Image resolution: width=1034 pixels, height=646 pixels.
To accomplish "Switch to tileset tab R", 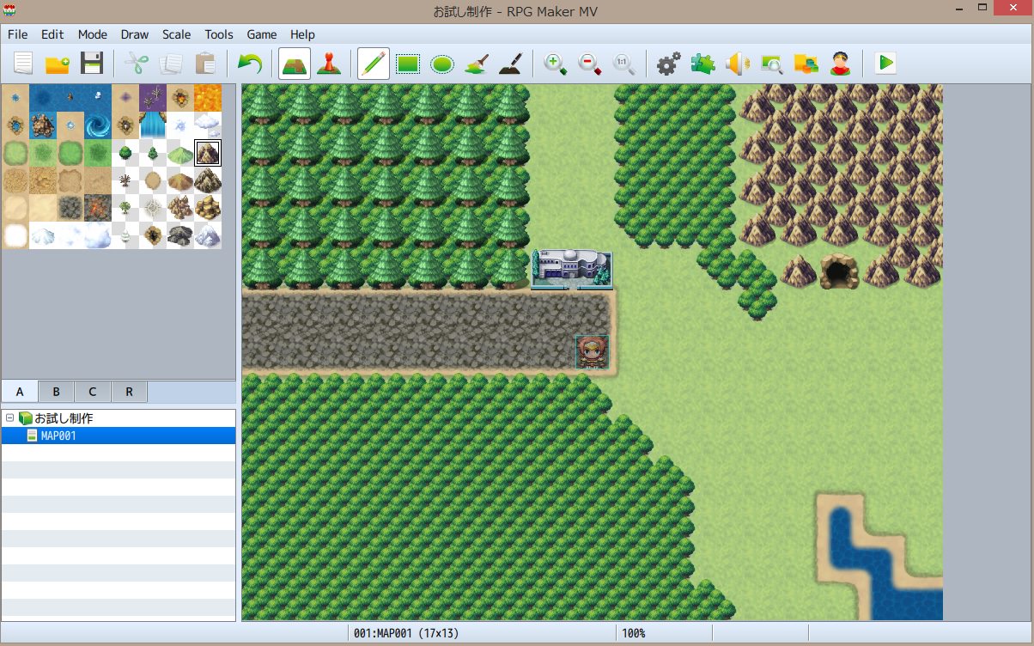I will click(x=129, y=392).
